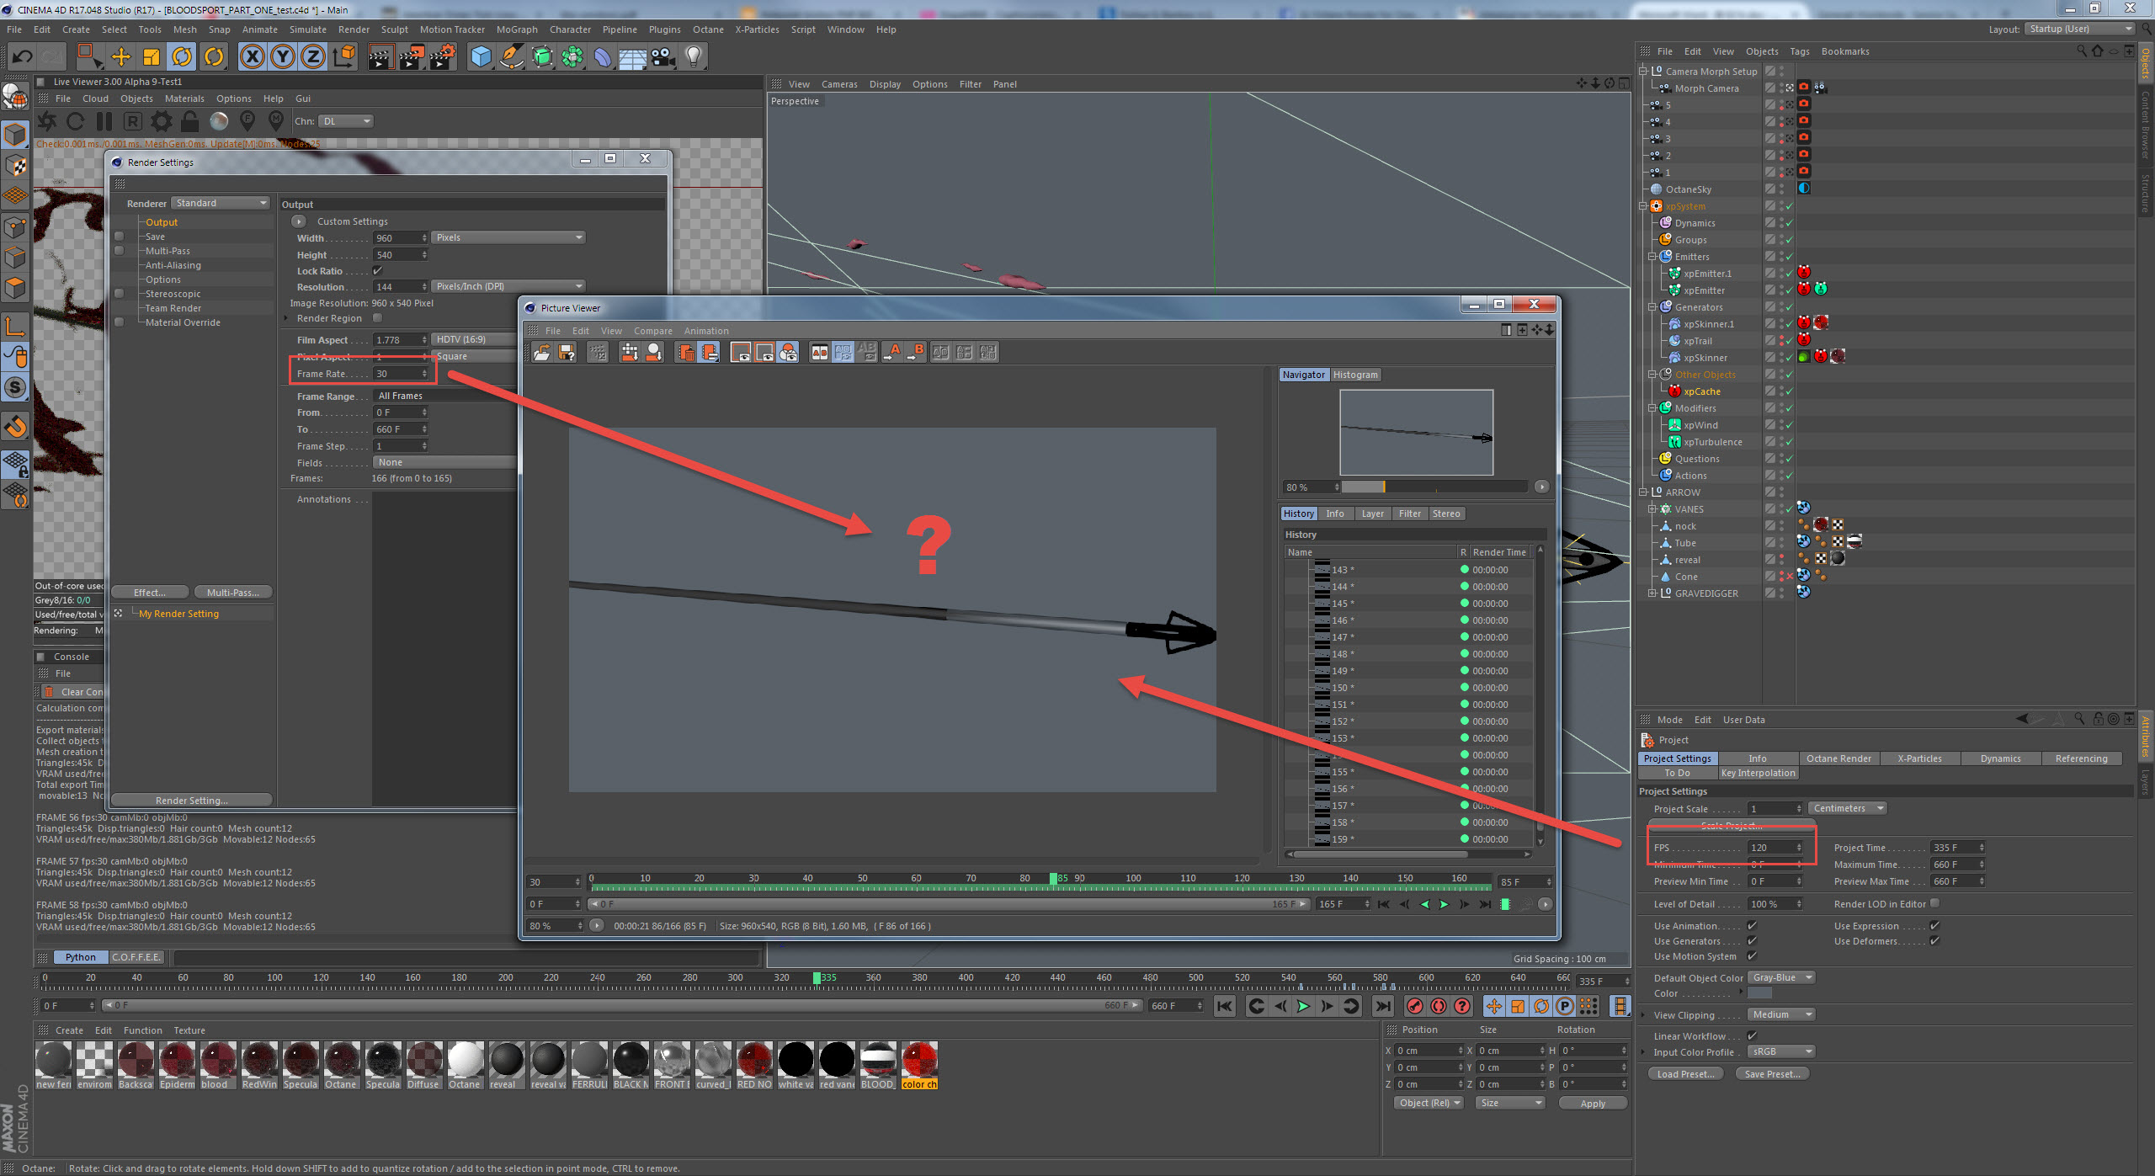This screenshot has width=2155, height=1176.
Task: Click the Octane Live Viewer settings gear
Action: click(x=161, y=121)
